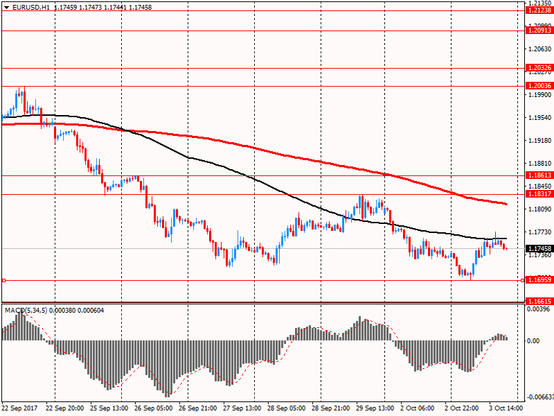Click the black current price label 1.17458
The image size is (554, 416).
coord(539,249)
